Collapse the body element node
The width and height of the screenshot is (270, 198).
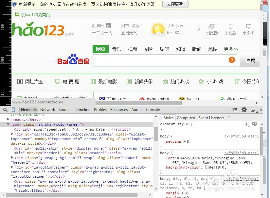[8, 124]
